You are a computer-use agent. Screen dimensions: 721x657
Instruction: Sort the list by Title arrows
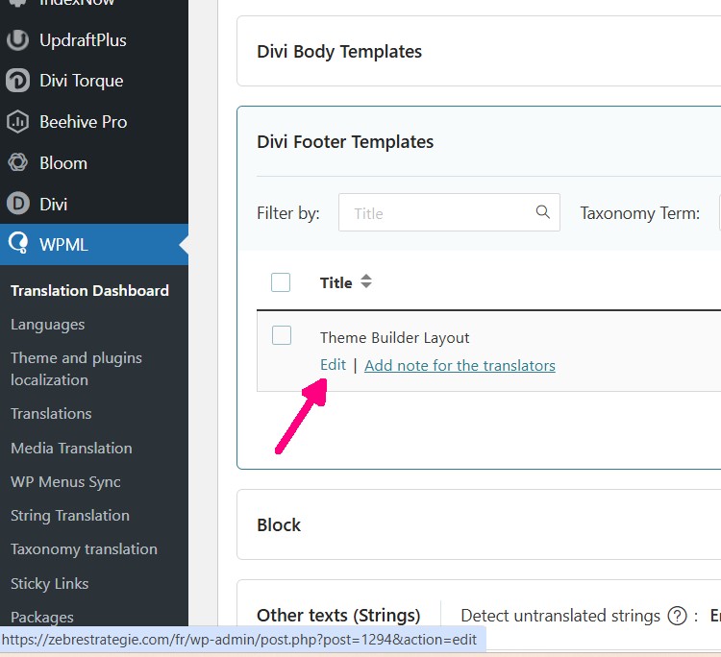(366, 282)
